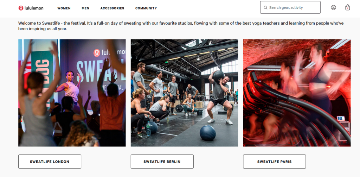Click the Sweatlife festival banner in London photo
The height and width of the screenshot is (177, 360).
pos(101,69)
